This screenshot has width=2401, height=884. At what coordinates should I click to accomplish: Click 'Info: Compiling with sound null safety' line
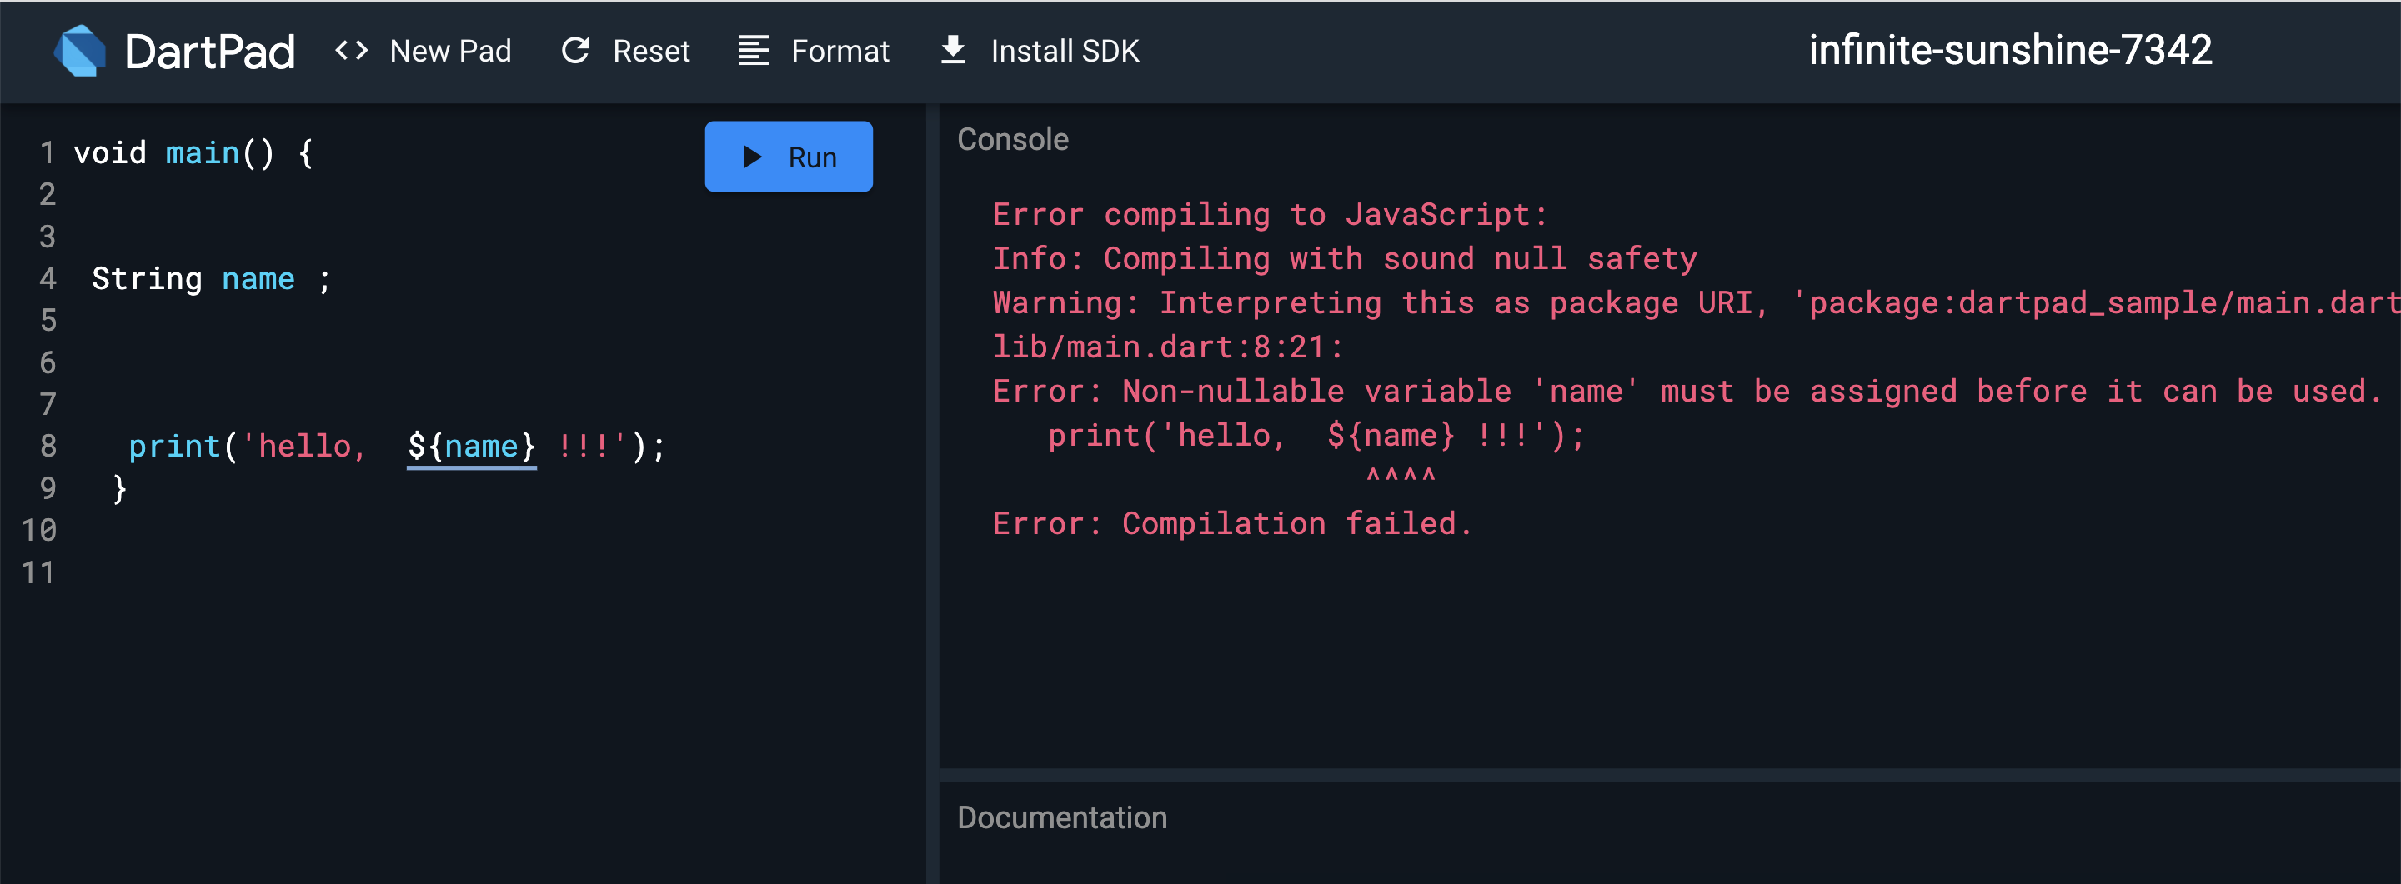[x=1344, y=259]
